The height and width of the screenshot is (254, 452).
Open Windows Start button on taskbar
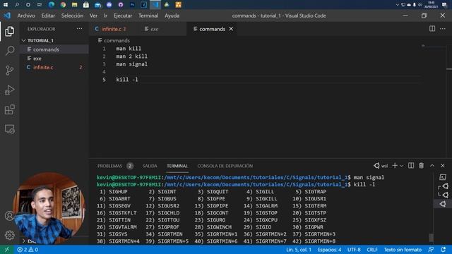click(x=5, y=5)
